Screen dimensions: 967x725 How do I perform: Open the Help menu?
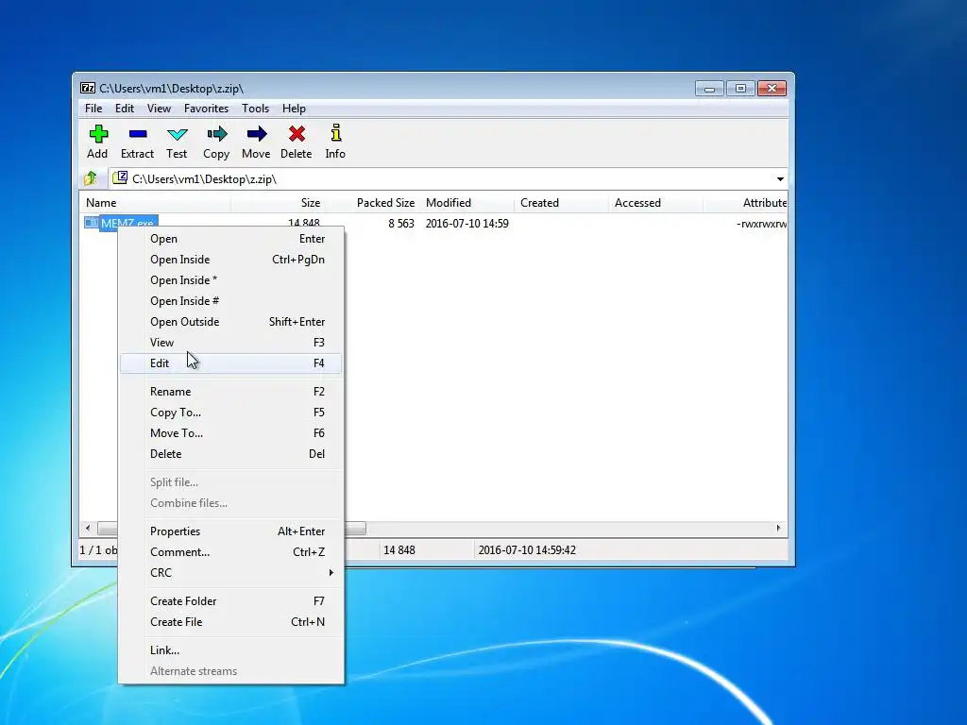pyautogui.click(x=295, y=109)
